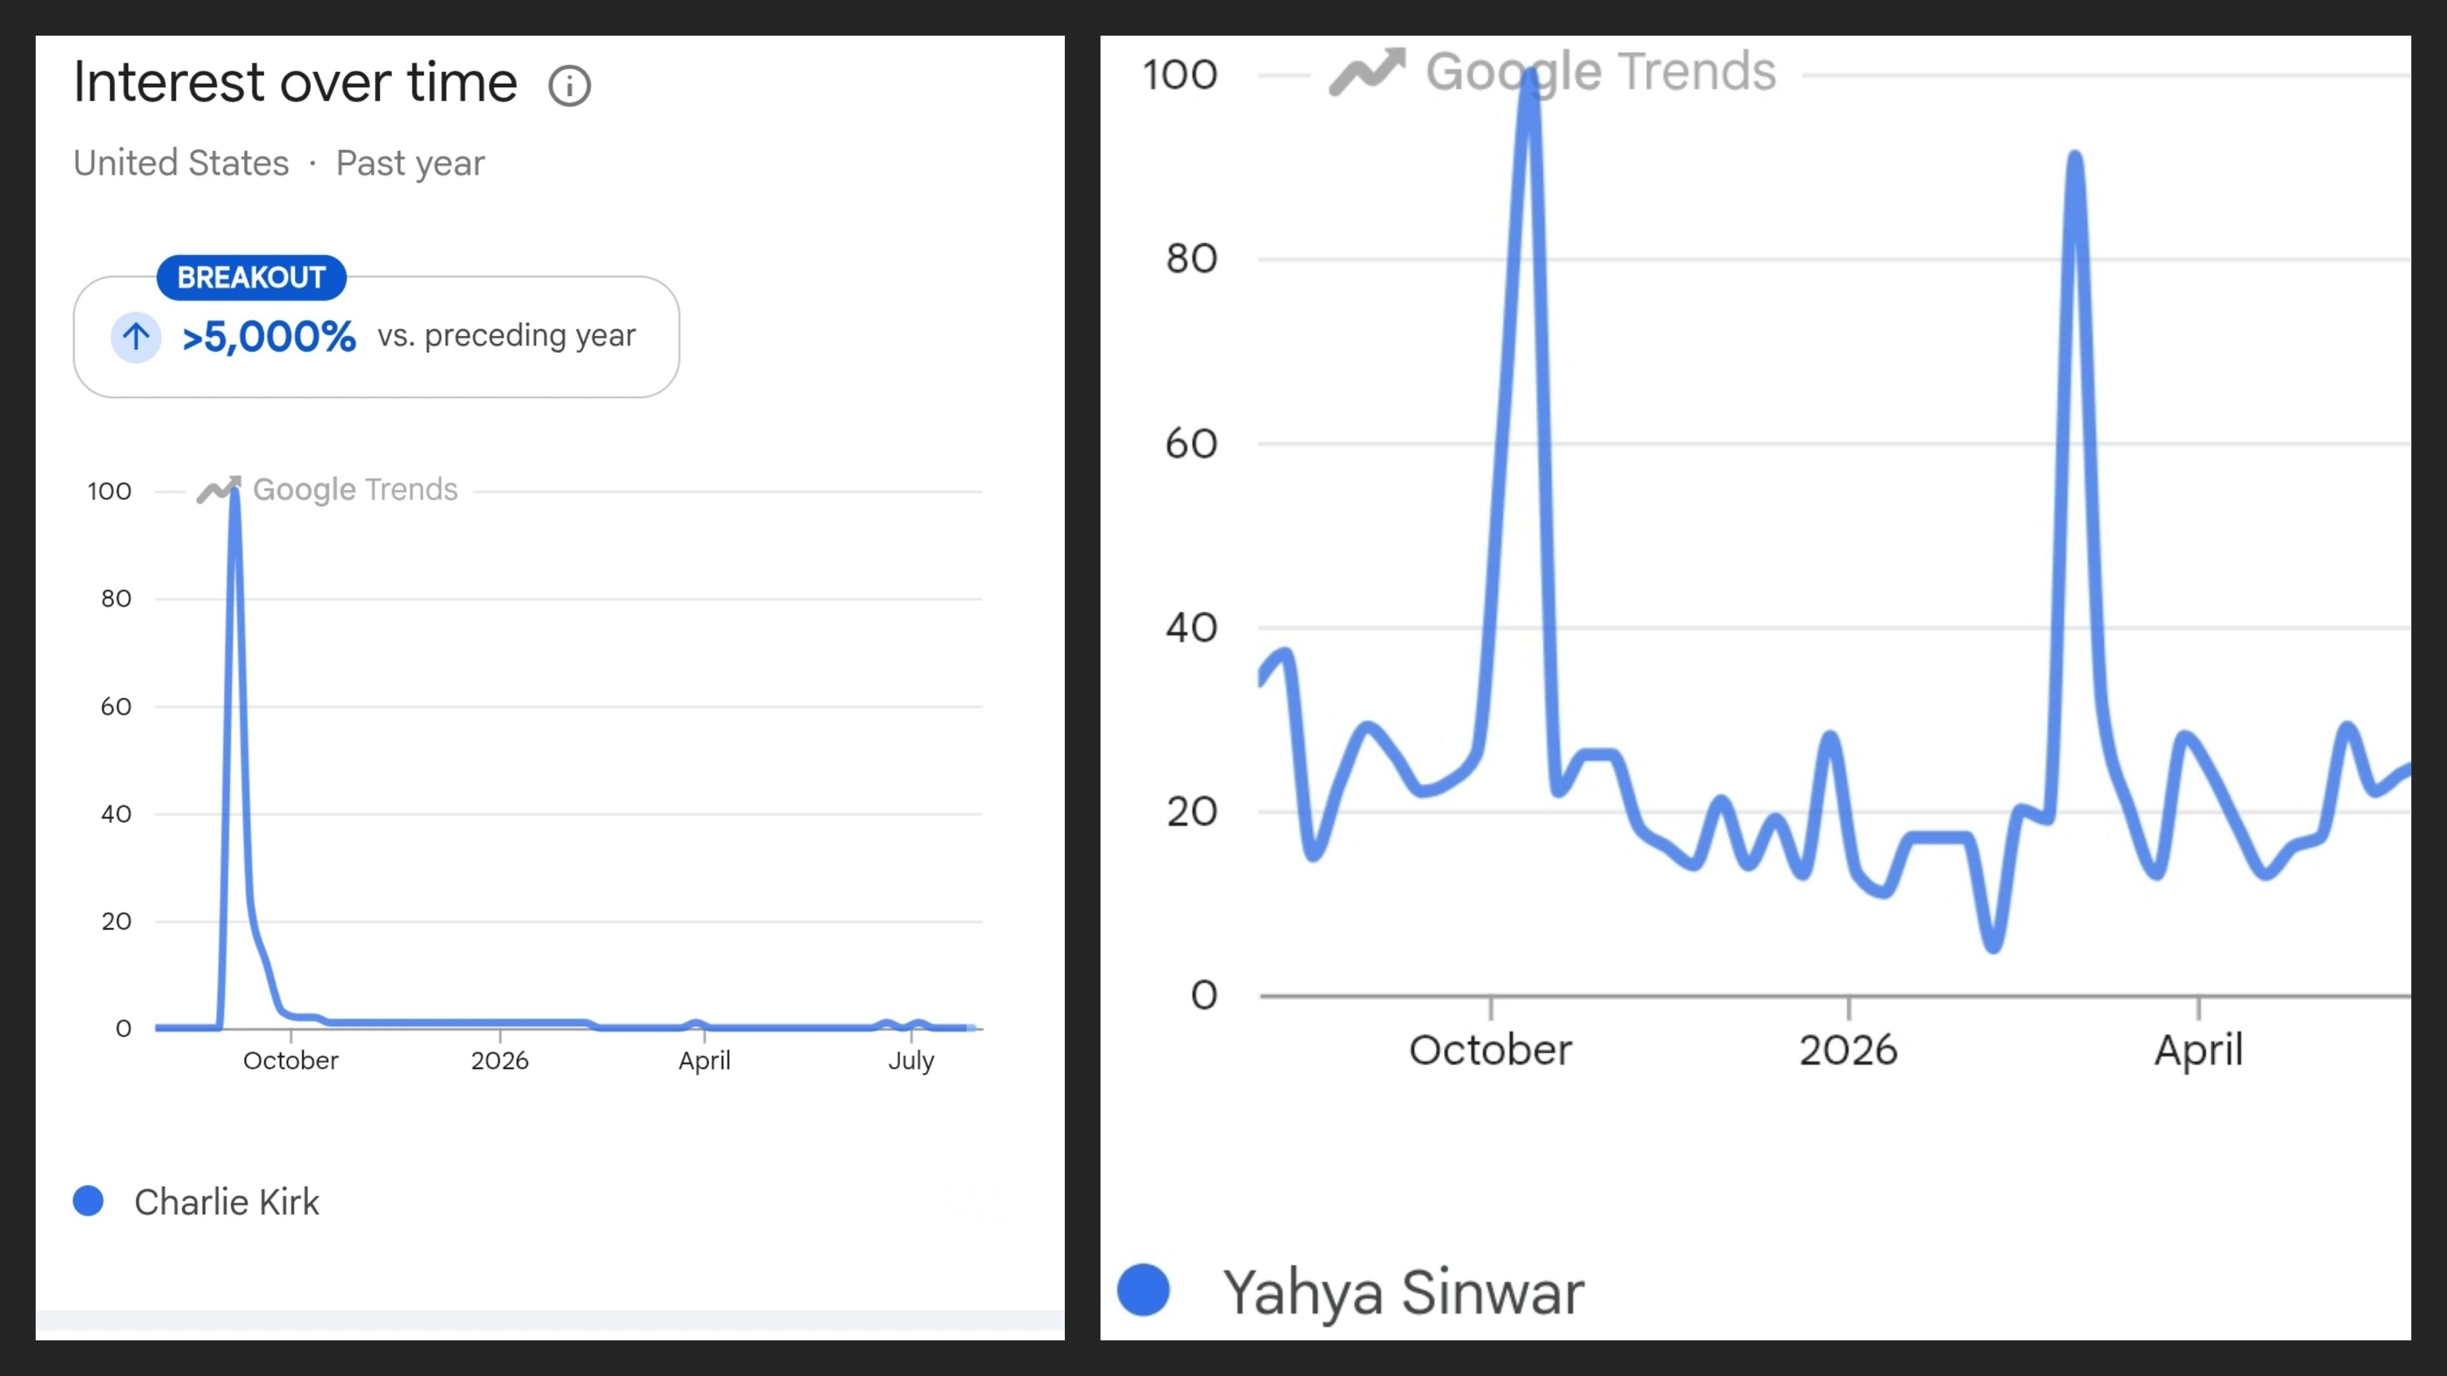Click the upward arrow icon in breakout card
The height and width of the screenshot is (1376, 2447).
(x=136, y=336)
